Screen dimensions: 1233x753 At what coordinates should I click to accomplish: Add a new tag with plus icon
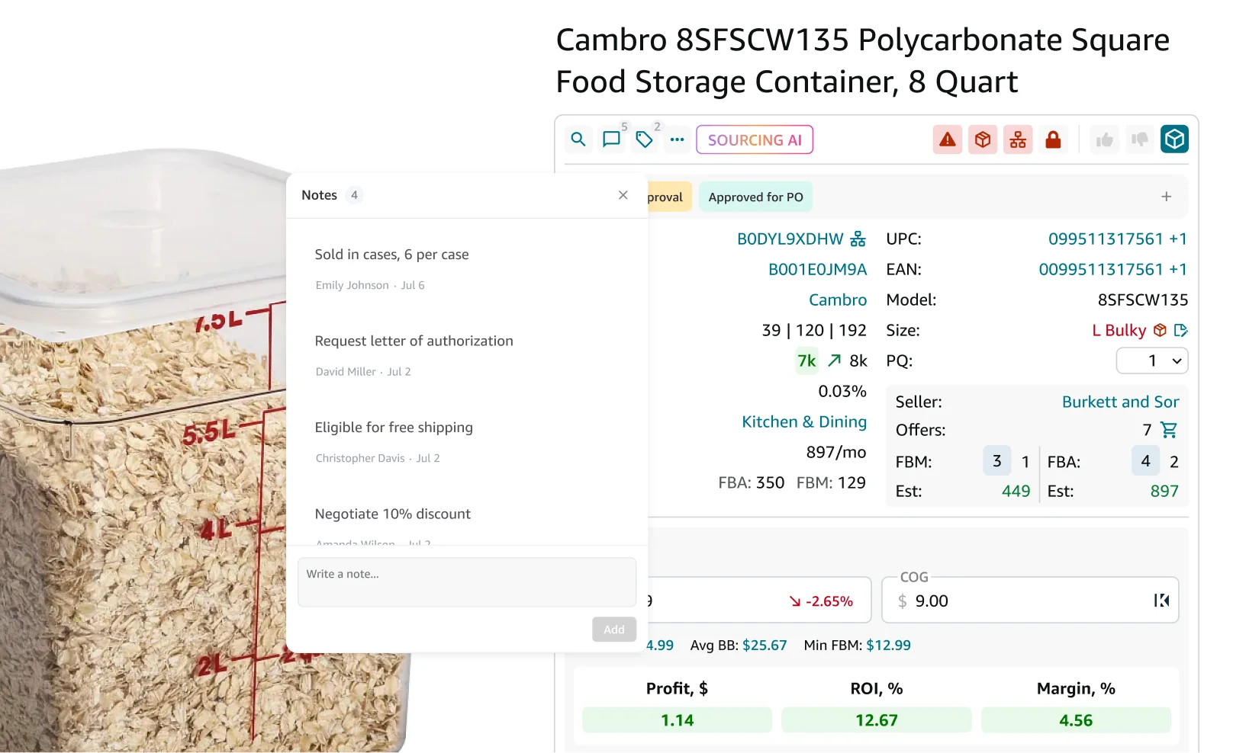[x=1167, y=197]
